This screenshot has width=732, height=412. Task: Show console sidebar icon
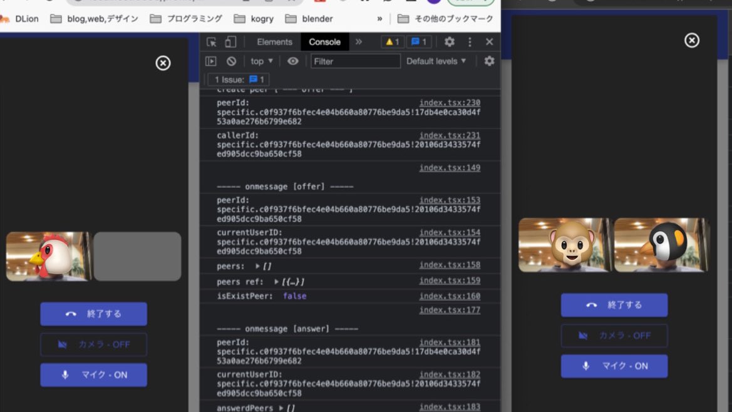click(x=211, y=61)
